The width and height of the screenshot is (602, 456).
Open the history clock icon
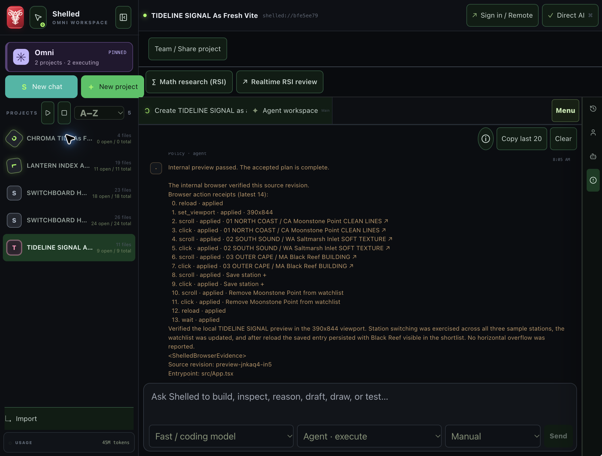coord(593,109)
